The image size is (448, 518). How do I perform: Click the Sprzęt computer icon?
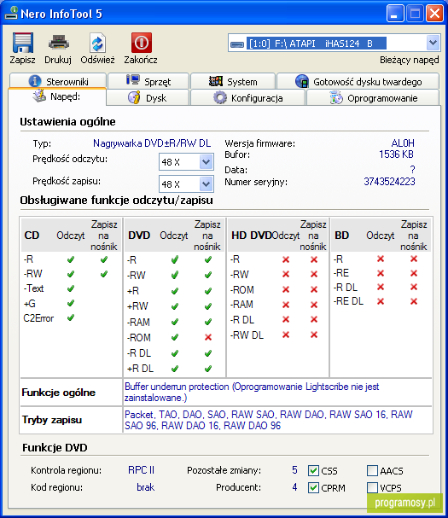click(133, 80)
